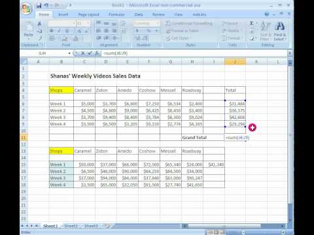This screenshot has width=314, height=235.
Task: Open the Page Layout ribbon tab
Action: click(x=88, y=14)
